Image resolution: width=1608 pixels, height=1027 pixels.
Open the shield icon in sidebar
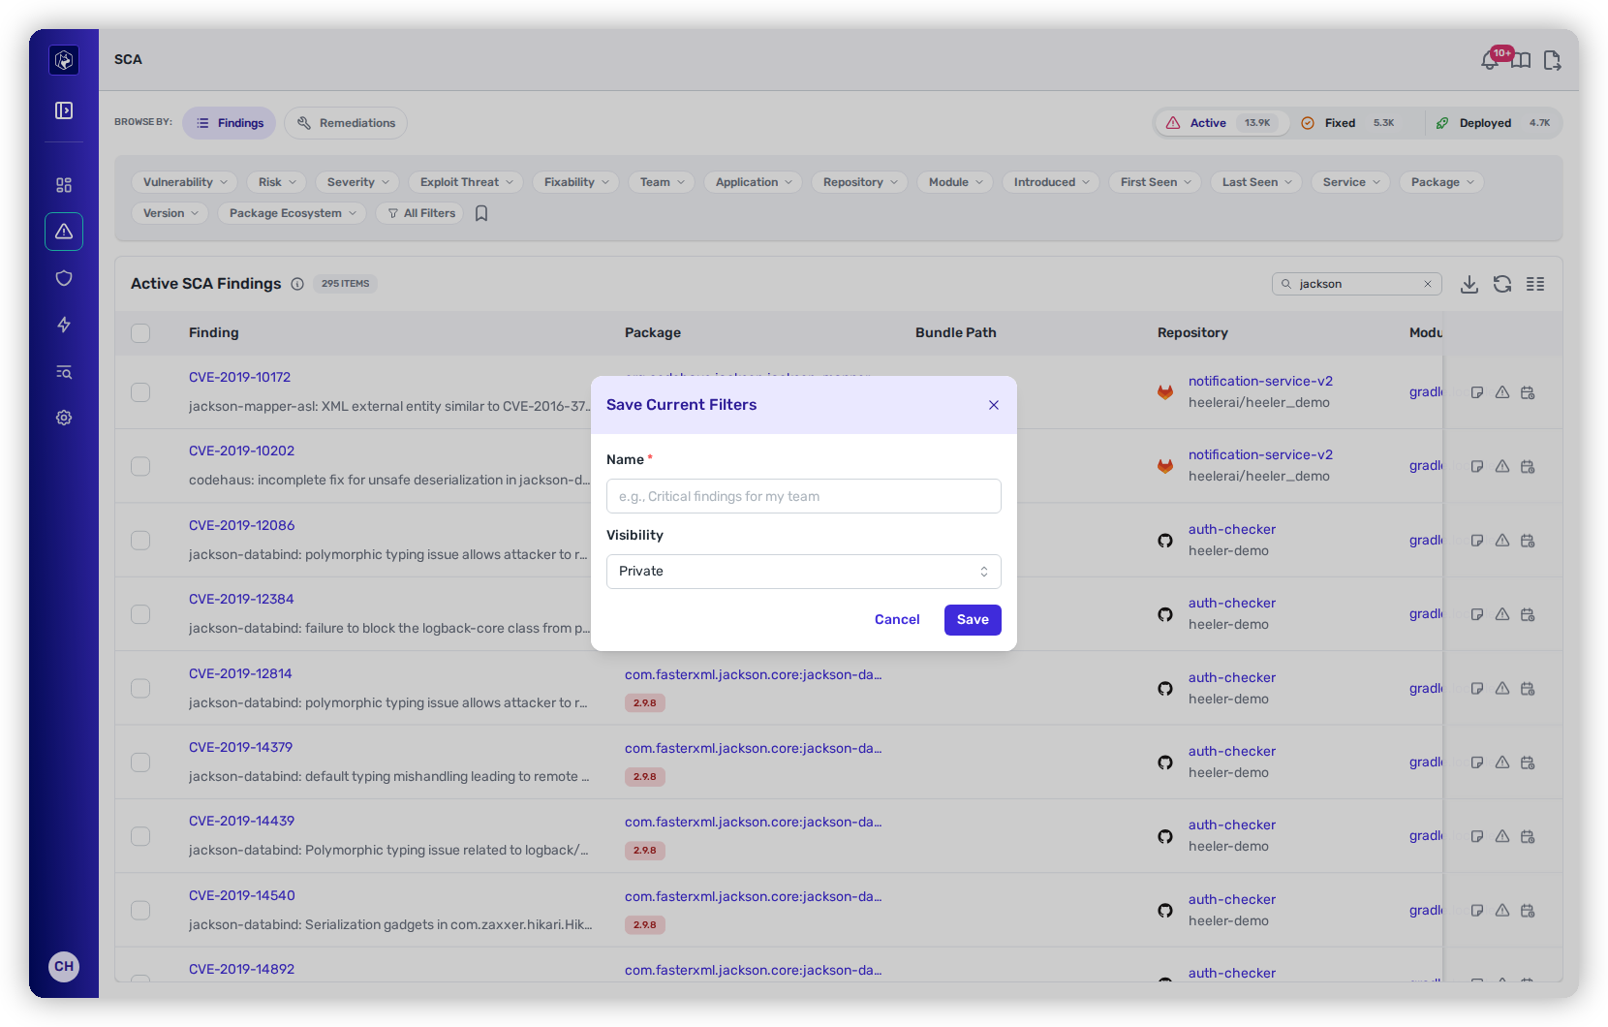pyautogui.click(x=64, y=278)
